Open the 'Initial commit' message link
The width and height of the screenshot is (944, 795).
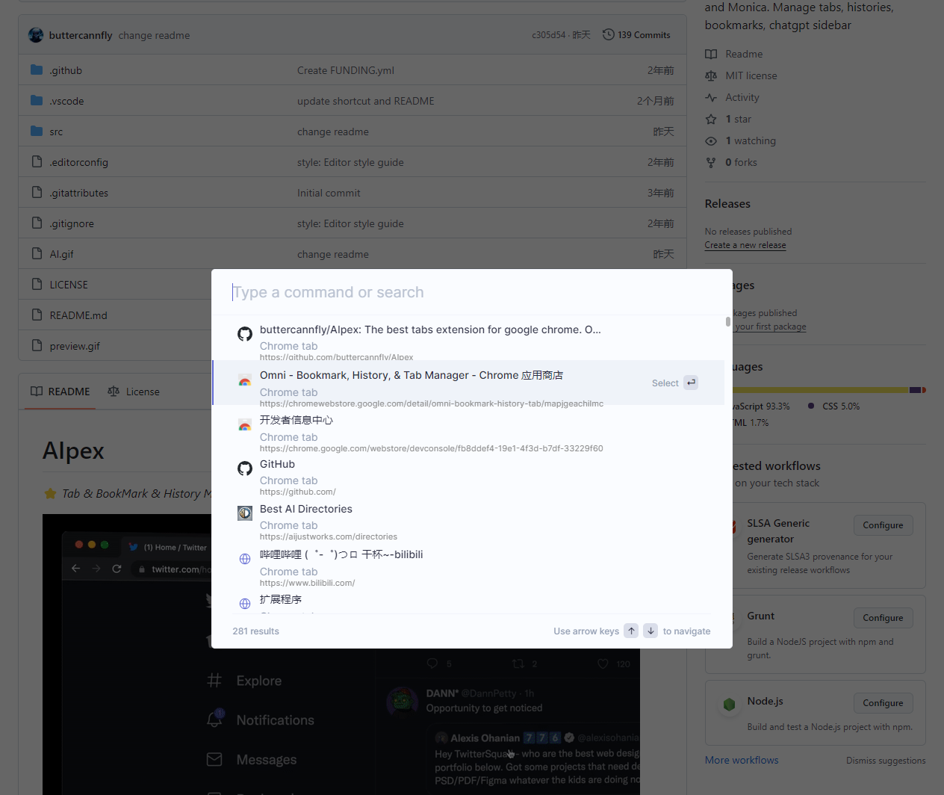click(x=329, y=193)
